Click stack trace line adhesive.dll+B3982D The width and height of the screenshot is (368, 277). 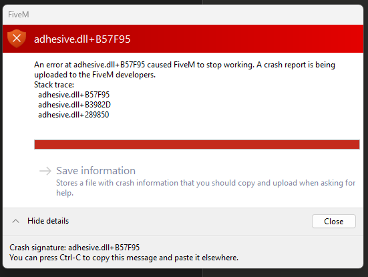pos(74,105)
